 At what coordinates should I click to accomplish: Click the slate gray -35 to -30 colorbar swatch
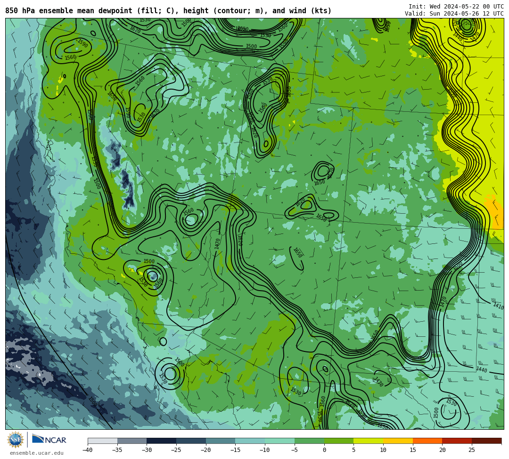tap(132, 441)
